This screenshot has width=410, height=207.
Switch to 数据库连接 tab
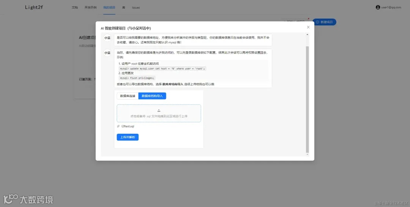point(128,96)
